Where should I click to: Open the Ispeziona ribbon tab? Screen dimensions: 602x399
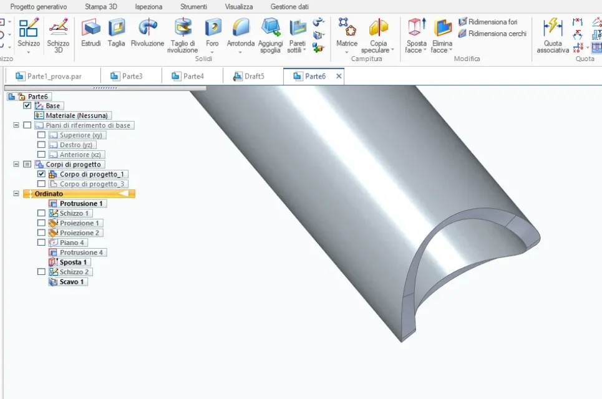pos(148,6)
